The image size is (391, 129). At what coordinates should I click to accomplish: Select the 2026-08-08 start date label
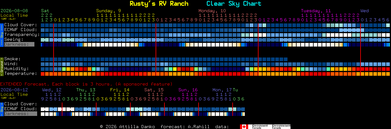[14, 11]
